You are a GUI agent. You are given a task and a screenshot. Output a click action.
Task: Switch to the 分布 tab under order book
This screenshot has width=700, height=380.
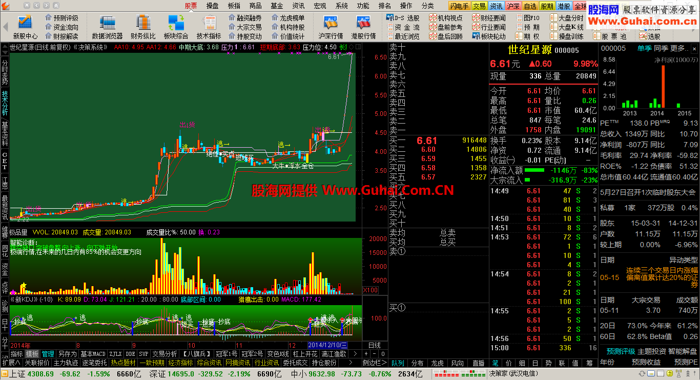coord(417,363)
